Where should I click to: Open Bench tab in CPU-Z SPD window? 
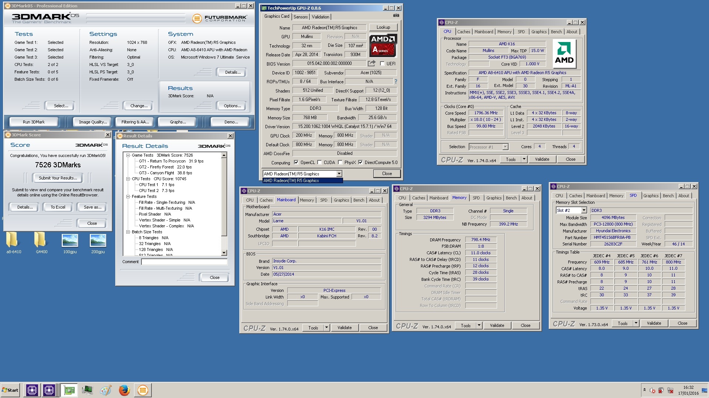pos(668,196)
